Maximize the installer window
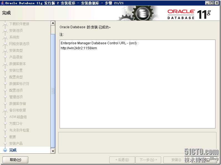This screenshot has width=221, height=165. click(x=212, y=3)
